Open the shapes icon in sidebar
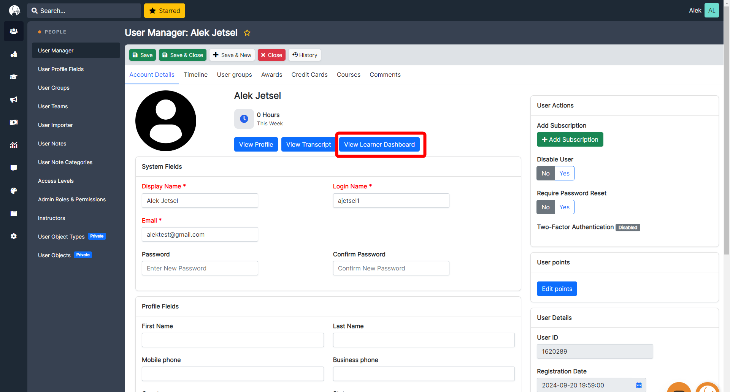 click(14, 54)
